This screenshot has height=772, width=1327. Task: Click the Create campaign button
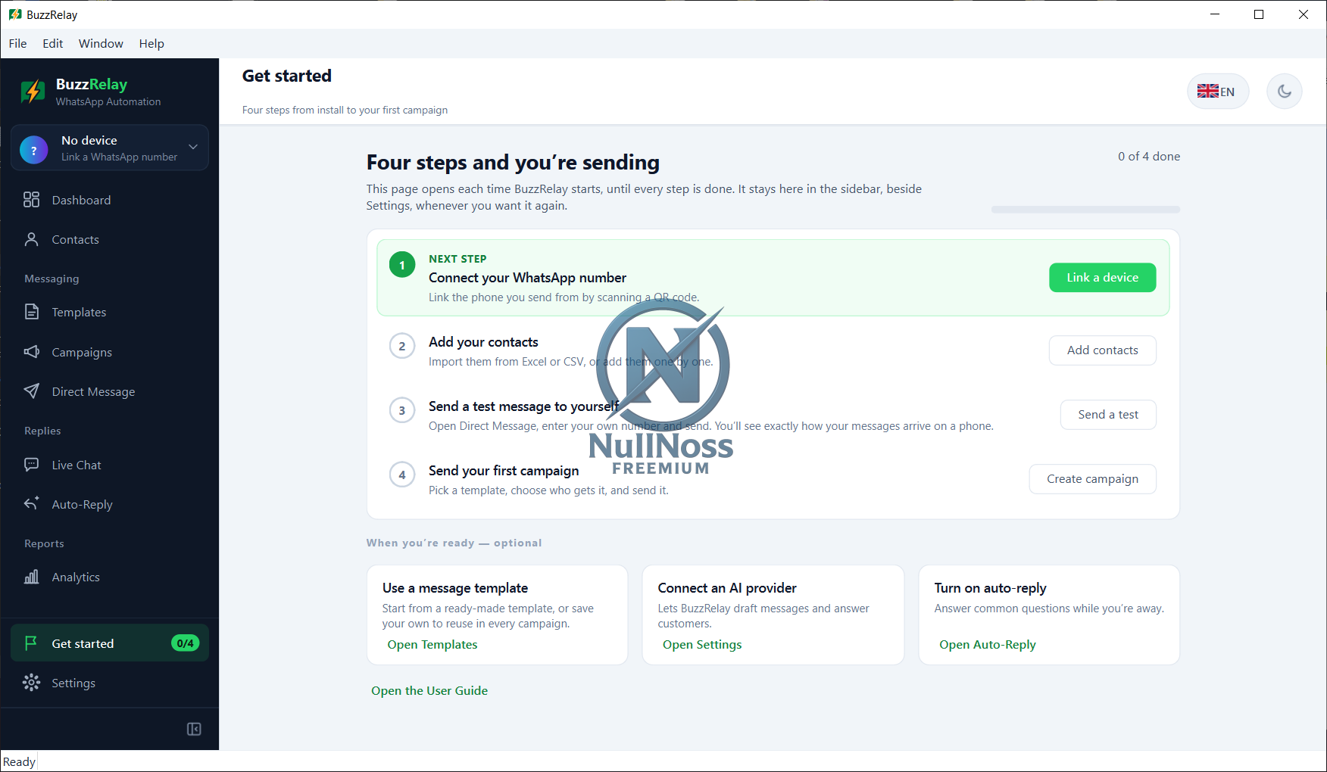tap(1092, 479)
